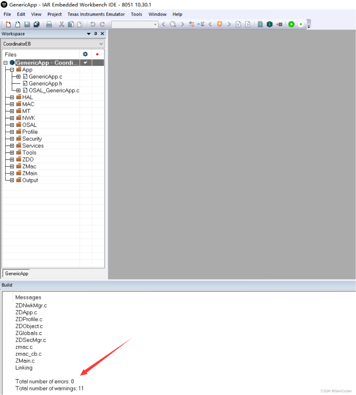356x395 pixels.
Task: Open the Help menu
Action: (x=177, y=14)
